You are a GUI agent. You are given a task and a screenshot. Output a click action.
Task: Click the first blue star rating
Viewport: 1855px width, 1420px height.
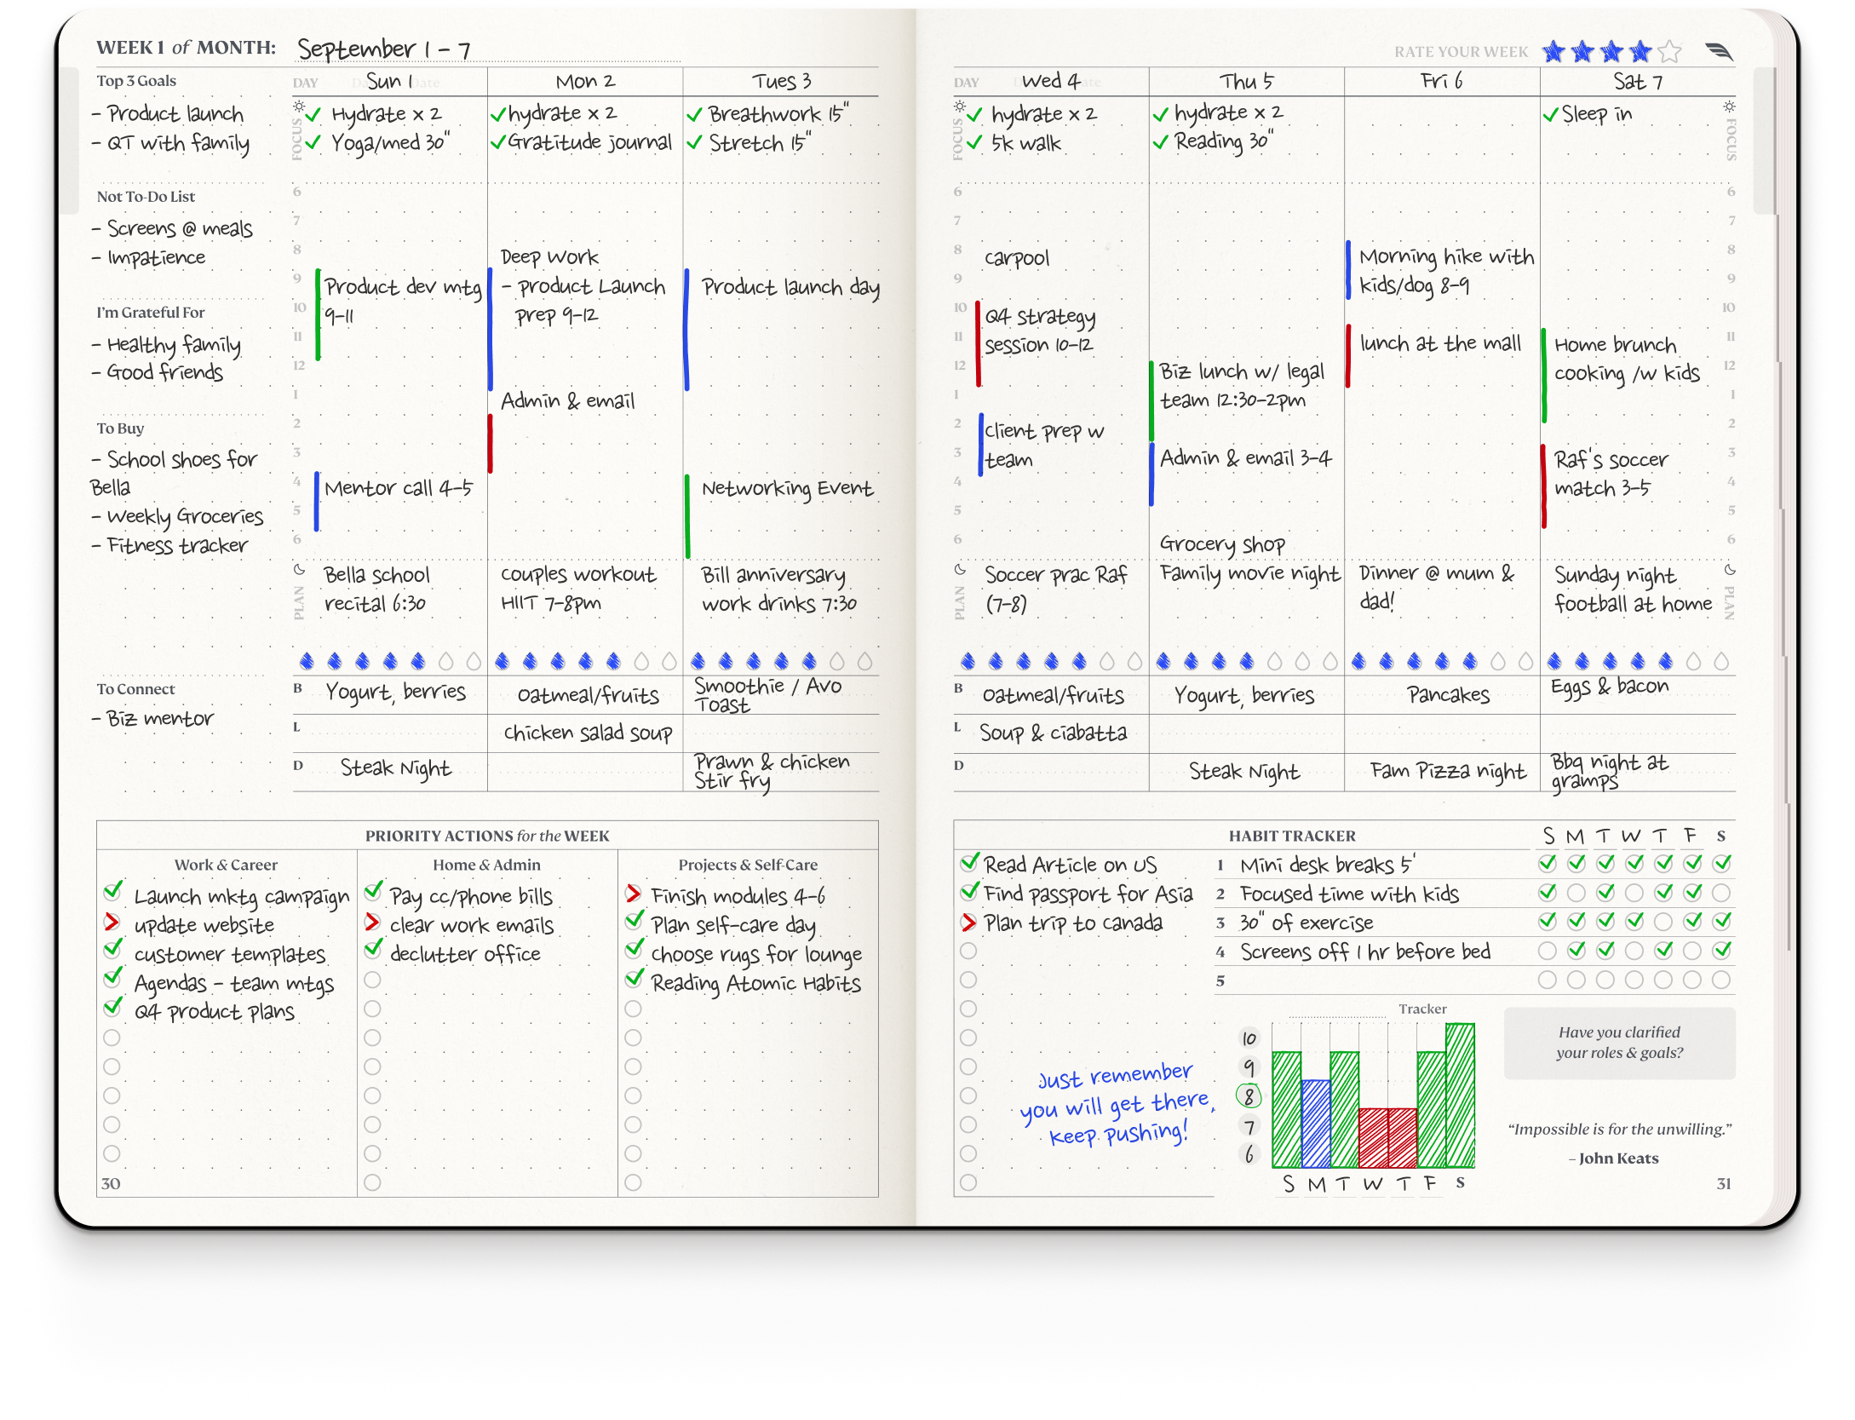pyautogui.click(x=1554, y=52)
